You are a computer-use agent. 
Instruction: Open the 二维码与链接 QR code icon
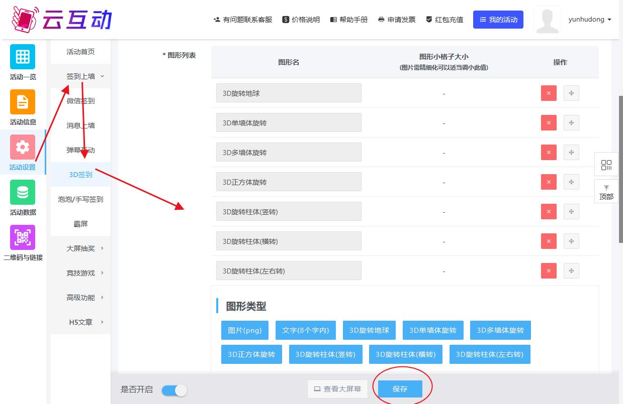point(23,237)
